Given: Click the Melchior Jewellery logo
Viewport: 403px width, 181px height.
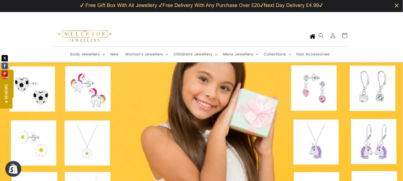Looking at the screenshot, I should [85, 36].
